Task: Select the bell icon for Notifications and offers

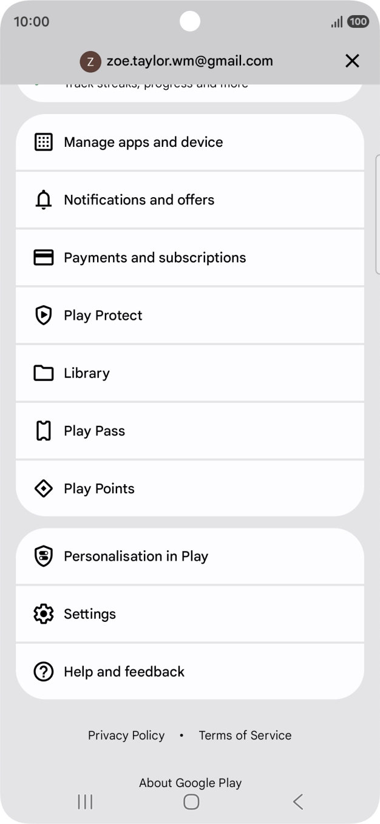Action: coord(43,200)
